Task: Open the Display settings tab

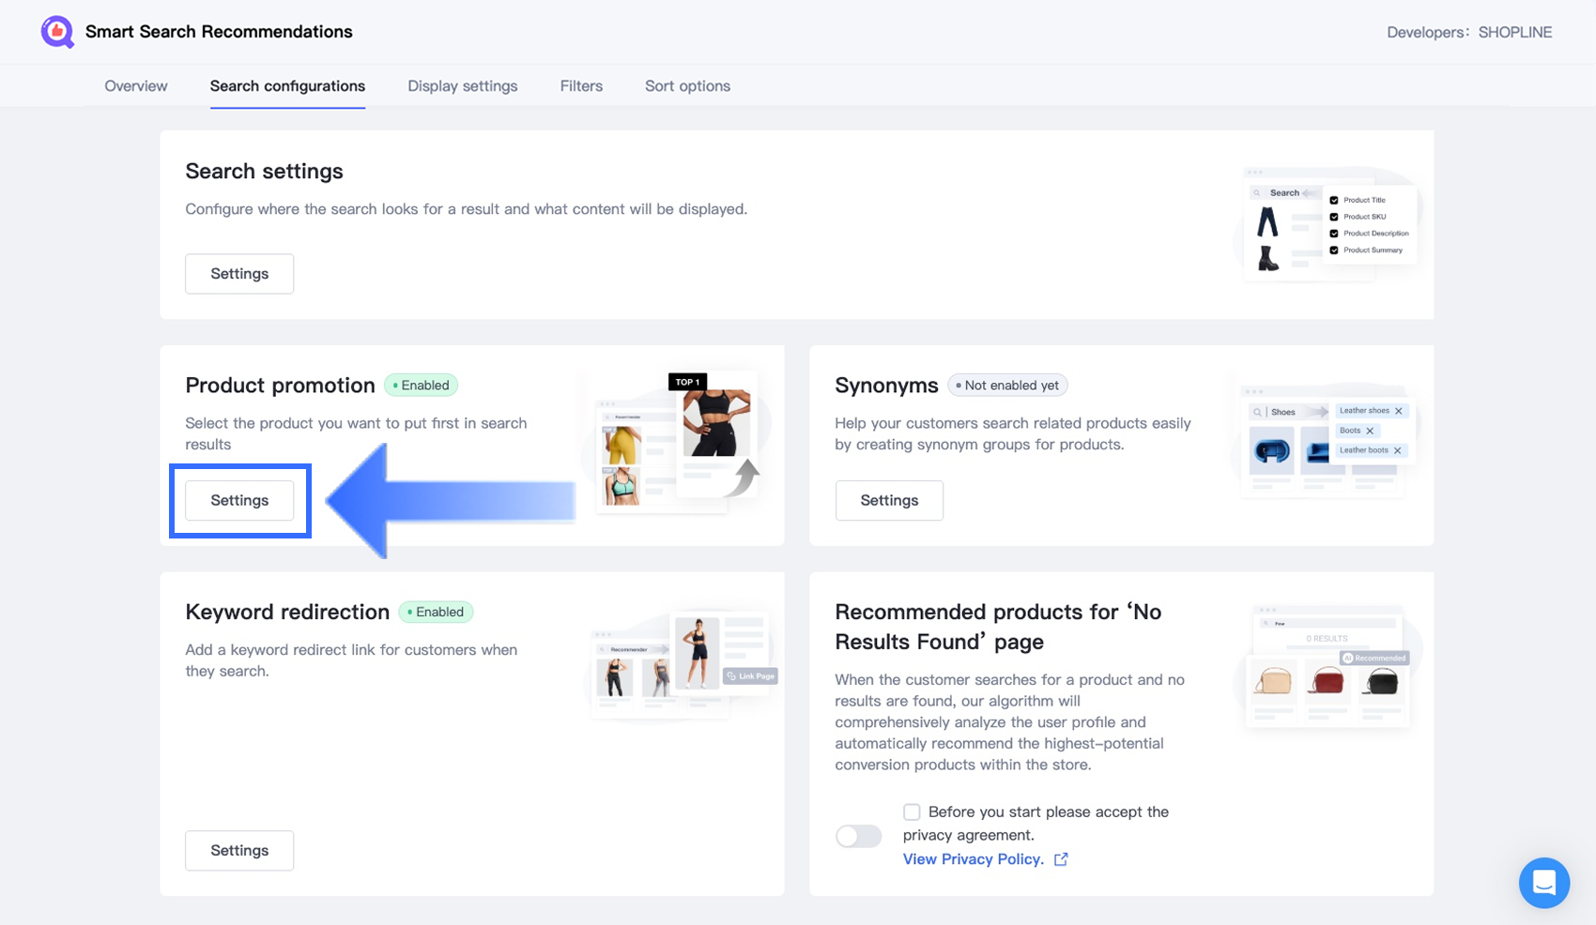Action: (462, 86)
